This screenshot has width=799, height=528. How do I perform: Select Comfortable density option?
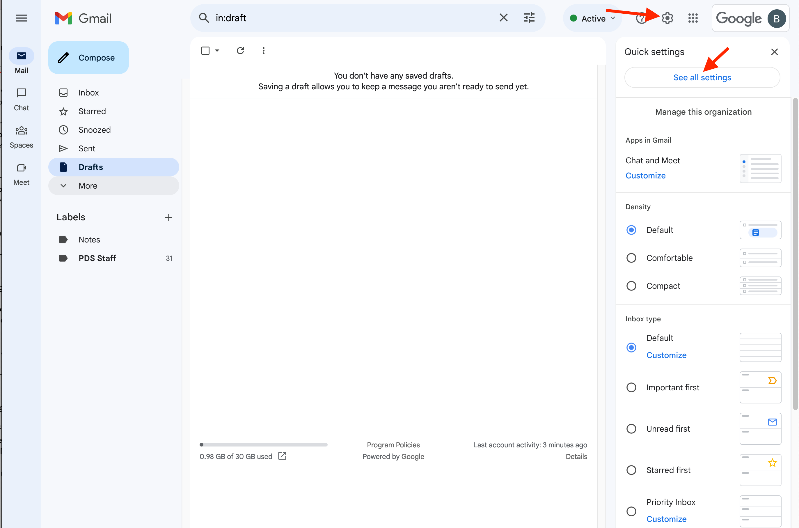[631, 258]
